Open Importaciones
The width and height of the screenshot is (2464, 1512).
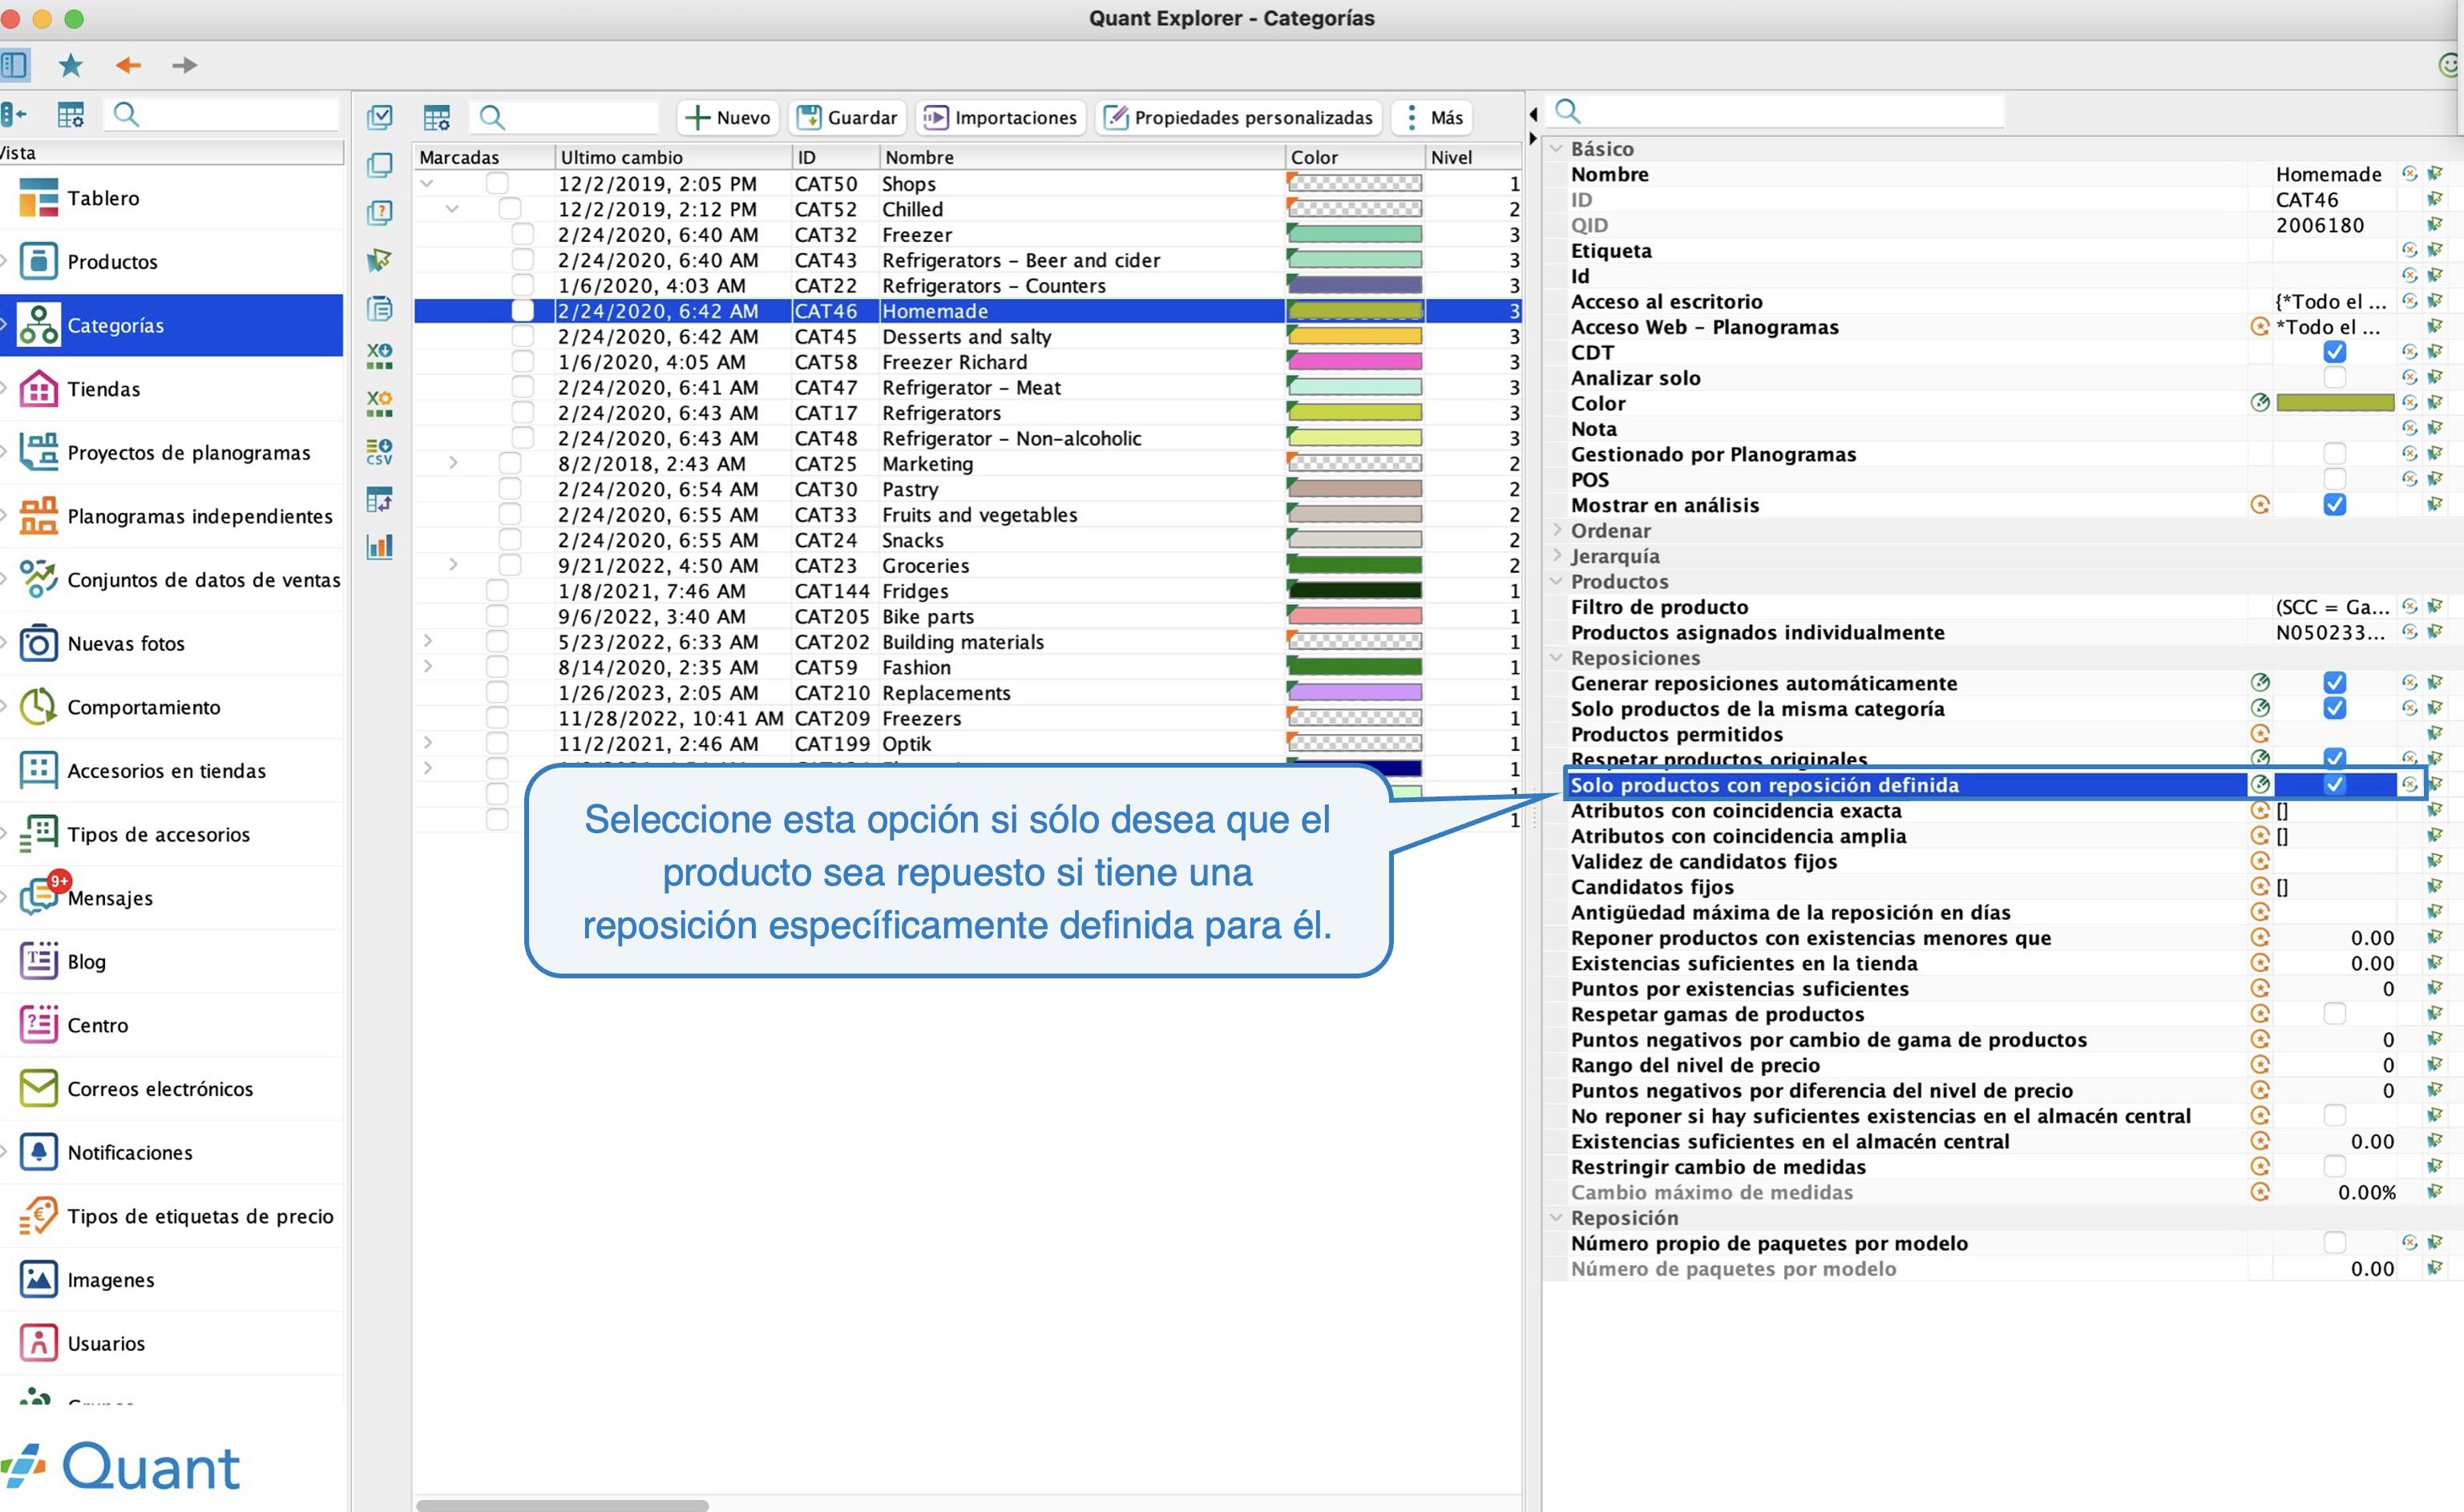(1000, 118)
